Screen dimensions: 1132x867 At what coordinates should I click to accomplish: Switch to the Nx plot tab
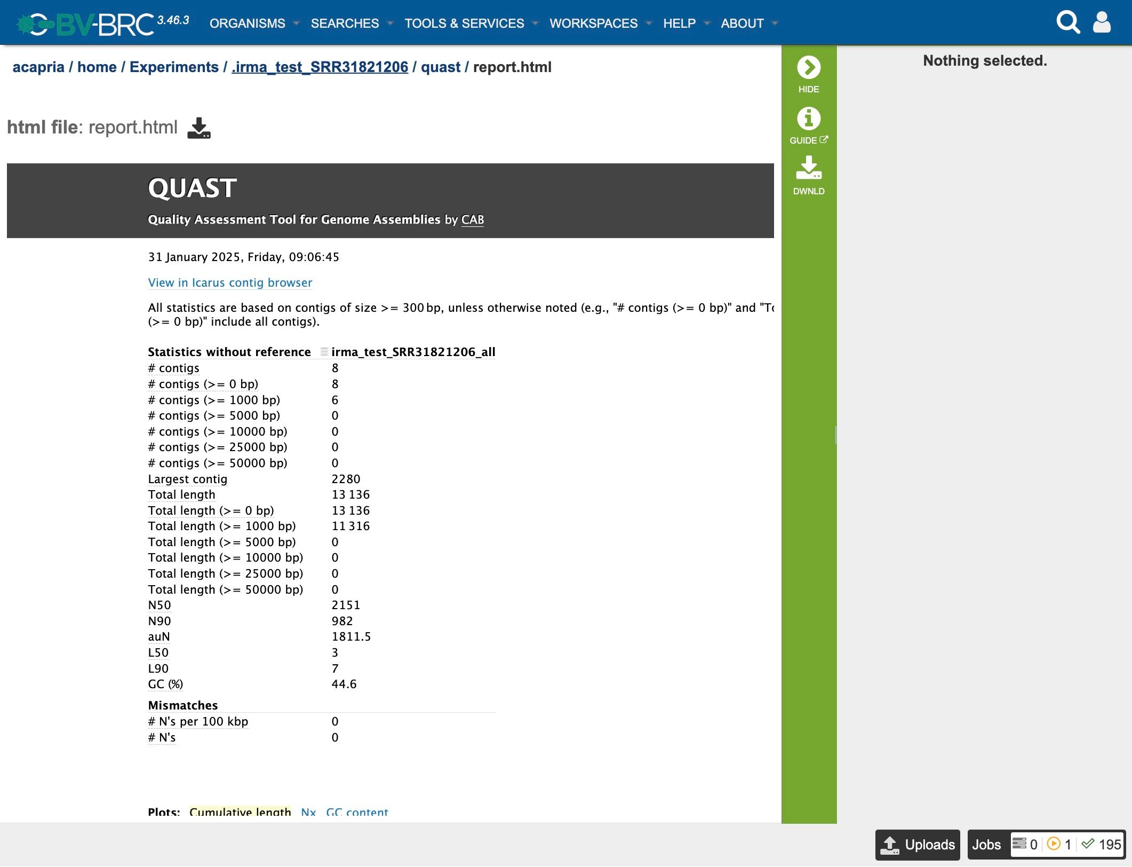[308, 812]
